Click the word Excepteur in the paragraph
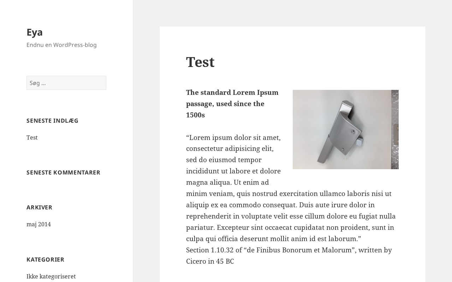 (233, 227)
